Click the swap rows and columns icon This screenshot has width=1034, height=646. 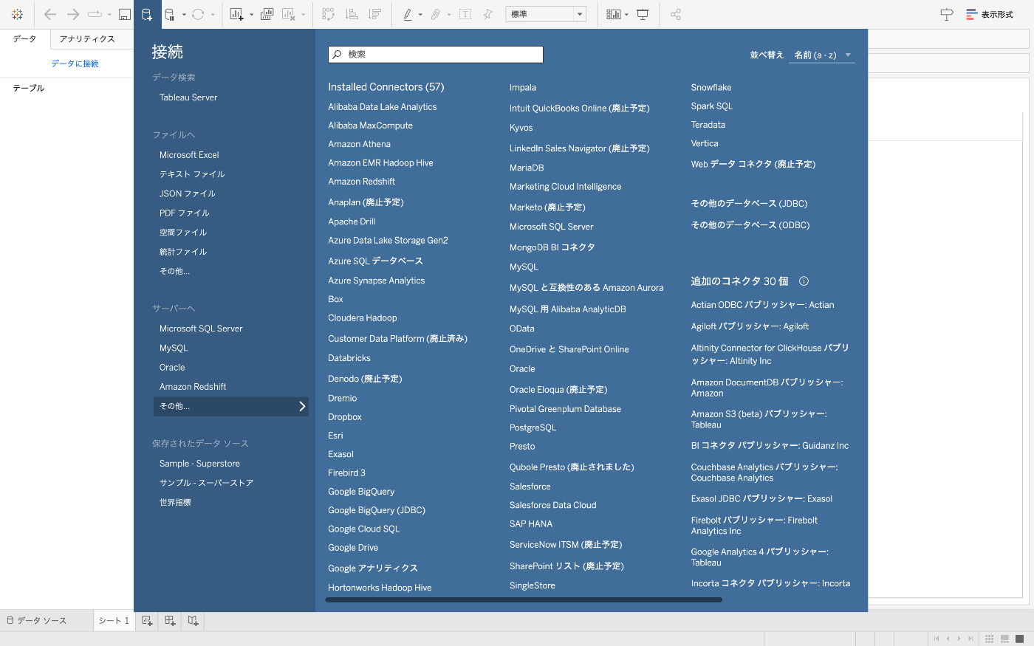(329, 14)
